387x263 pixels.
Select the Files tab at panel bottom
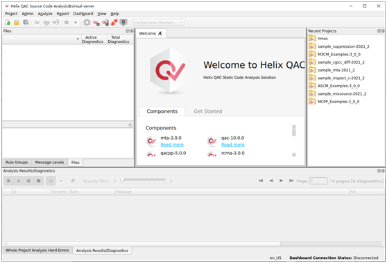pyautogui.click(x=76, y=163)
